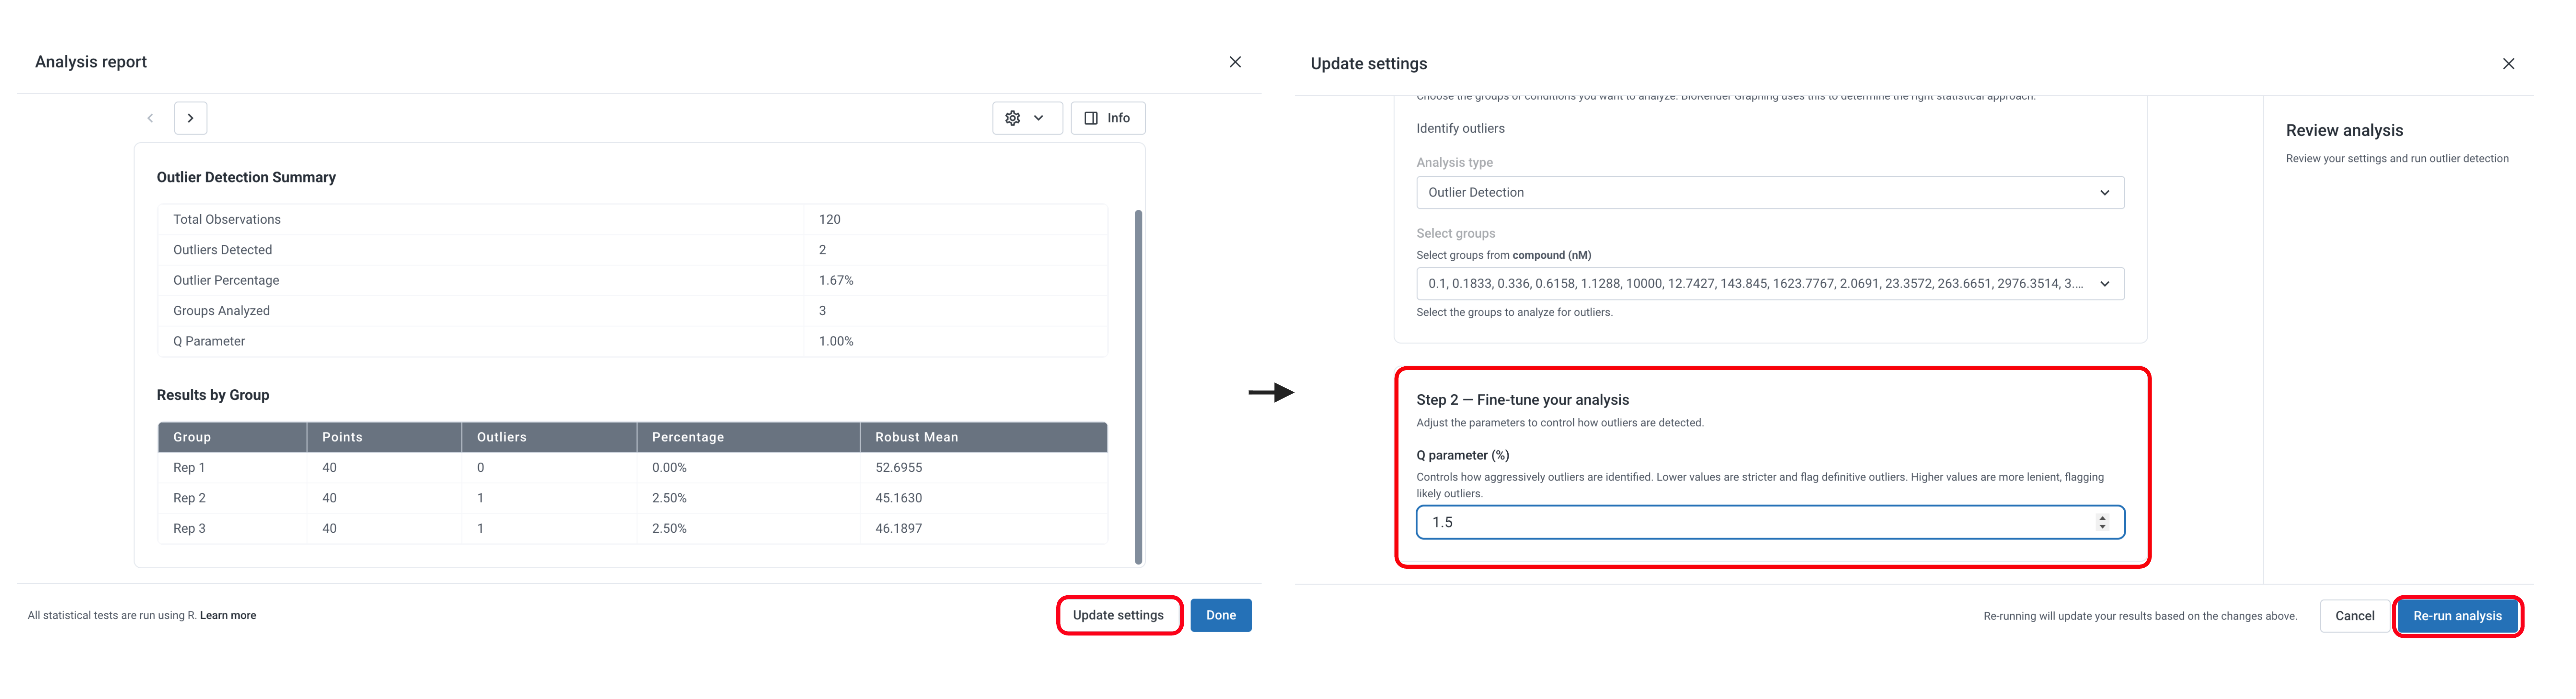This screenshot has height=699, width=2576.
Task: Close the Update settings dialog
Action: [2508, 64]
